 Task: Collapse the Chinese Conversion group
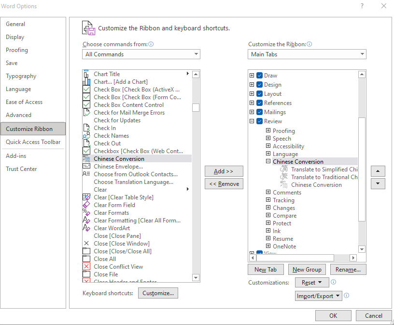click(x=268, y=161)
